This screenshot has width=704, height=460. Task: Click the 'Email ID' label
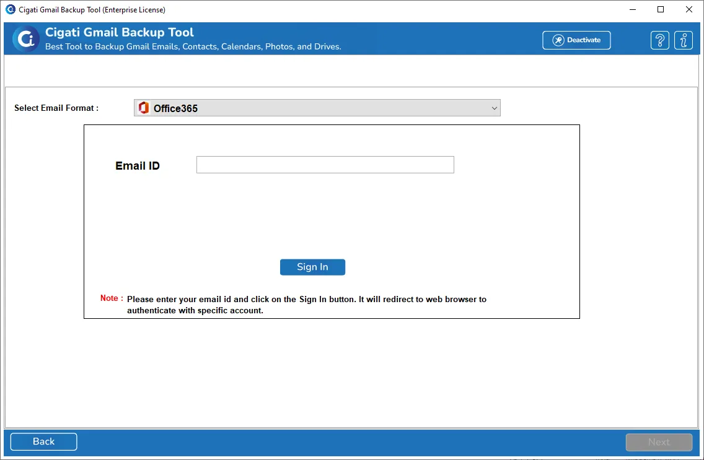click(138, 166)
